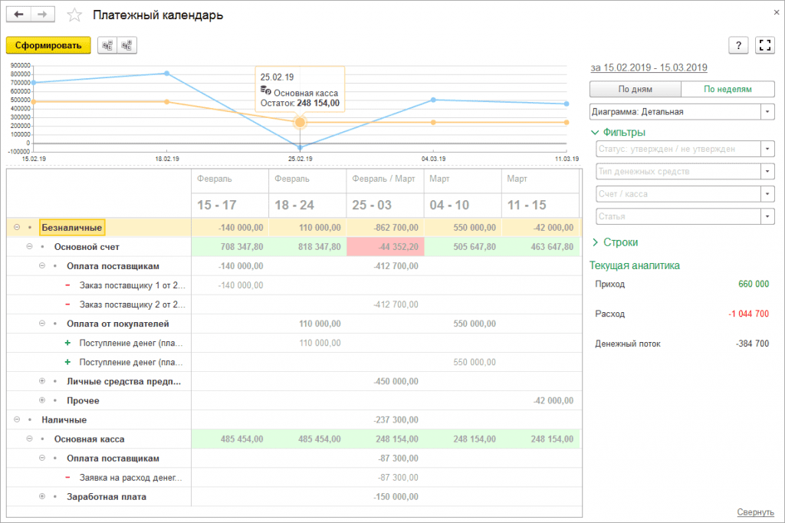Switch the view to По дням
The image size is (785, 523).
(636, 89)
